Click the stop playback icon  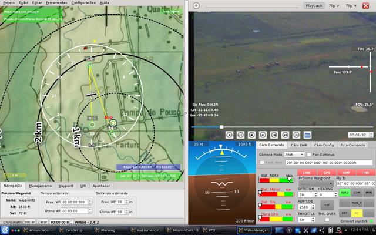coord(251,135)
